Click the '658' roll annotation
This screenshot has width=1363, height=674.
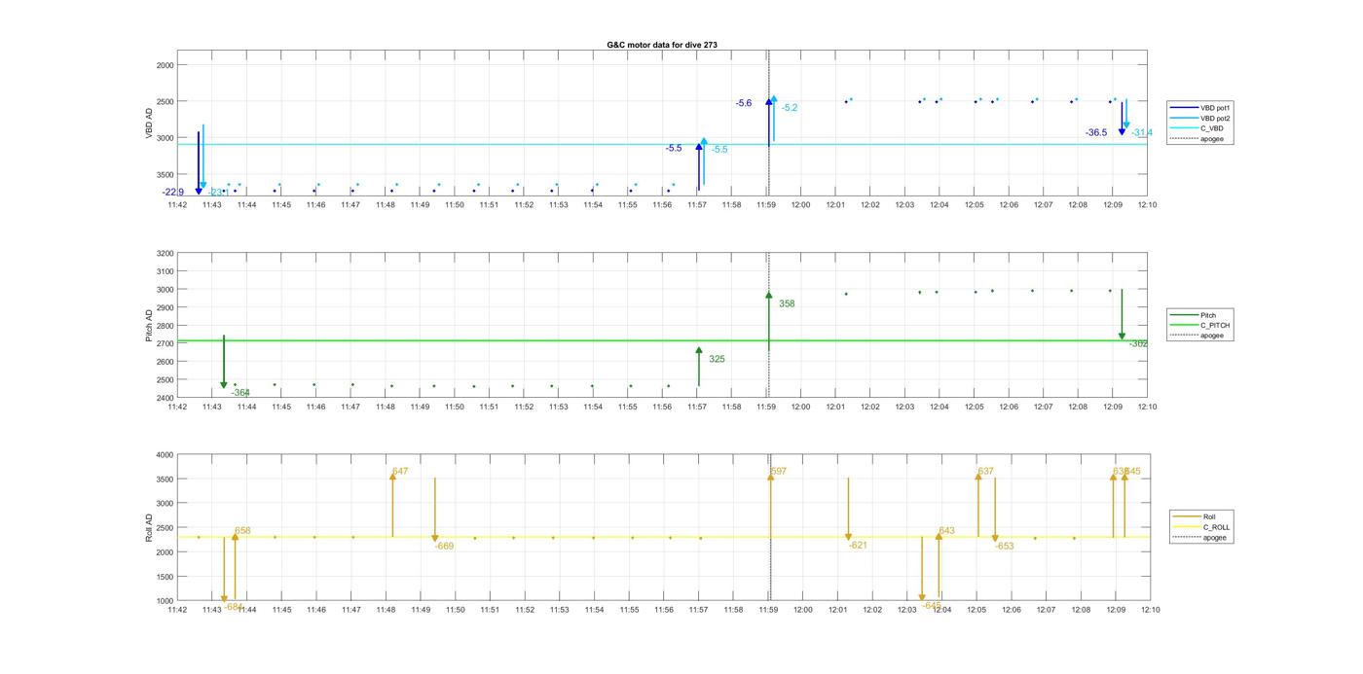[242, 531]
